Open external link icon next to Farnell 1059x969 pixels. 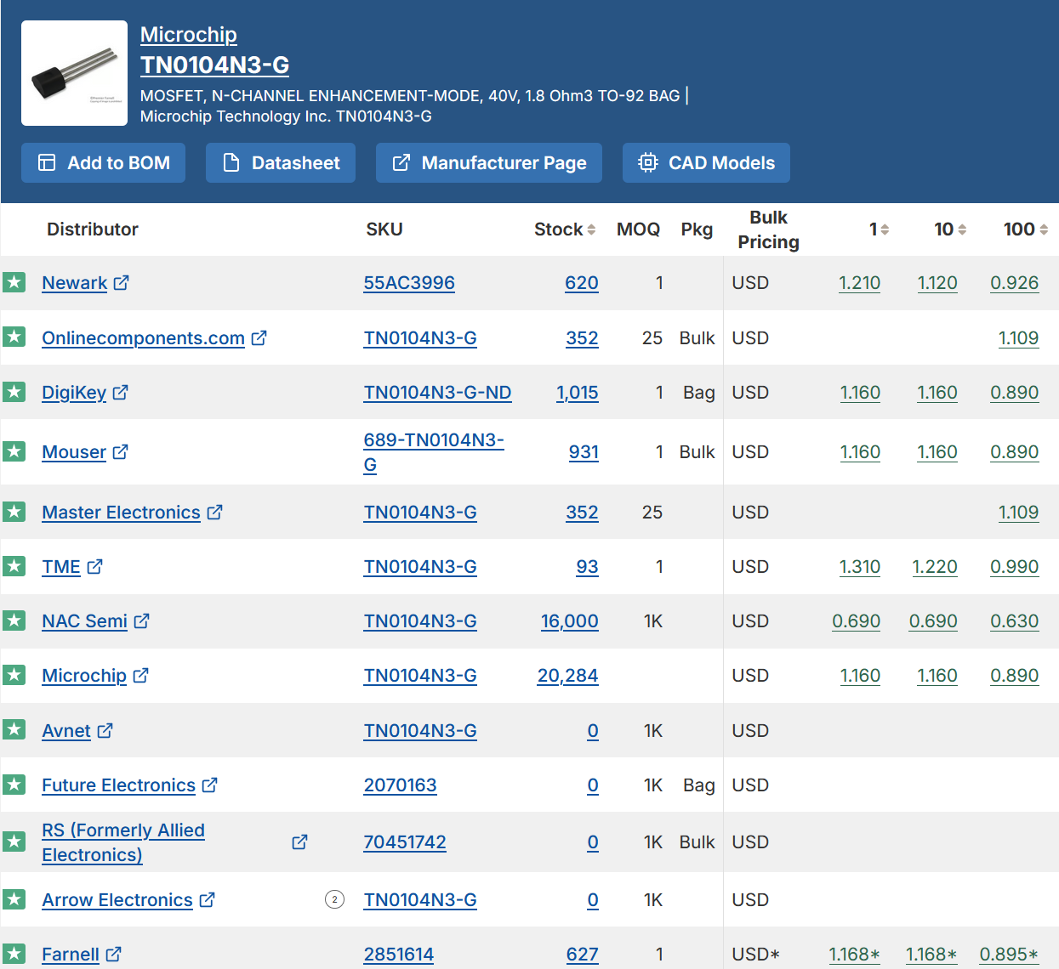coord(113,954)
